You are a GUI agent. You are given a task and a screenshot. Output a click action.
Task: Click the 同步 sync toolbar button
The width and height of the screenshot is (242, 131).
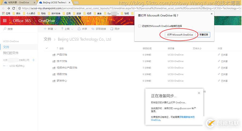point(115,29)
